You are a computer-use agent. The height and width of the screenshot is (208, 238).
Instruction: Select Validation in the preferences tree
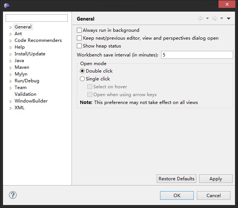25,94
